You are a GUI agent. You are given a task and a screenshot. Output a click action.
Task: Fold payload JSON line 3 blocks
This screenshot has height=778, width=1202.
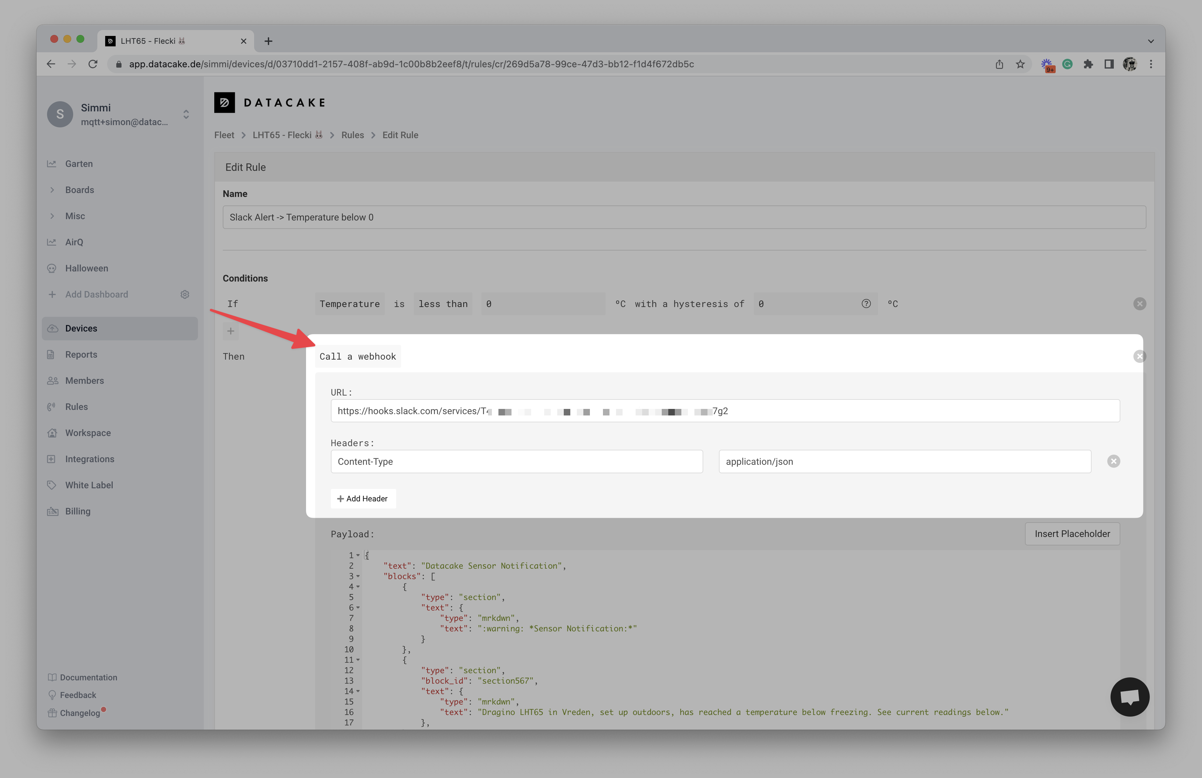(x=358, y=576)
